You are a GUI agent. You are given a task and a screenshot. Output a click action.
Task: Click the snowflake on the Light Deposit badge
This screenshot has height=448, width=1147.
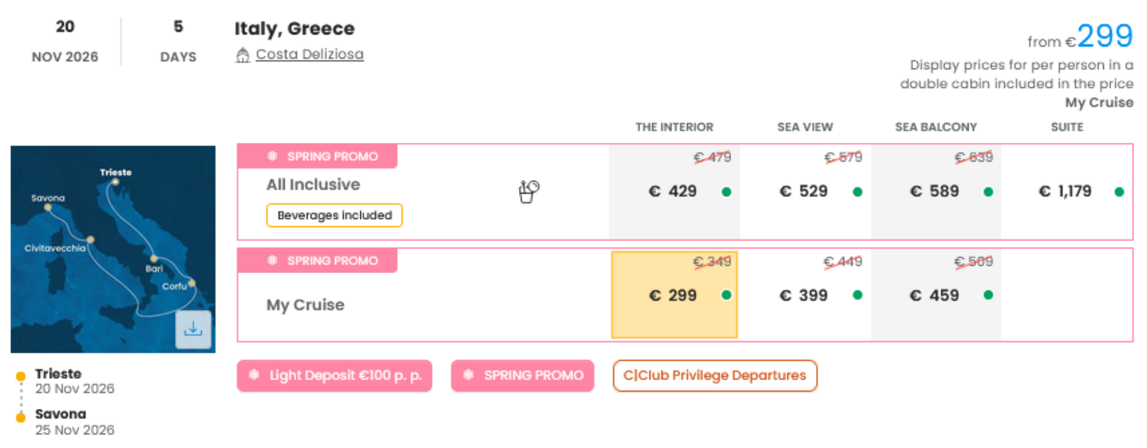[254, 376]
